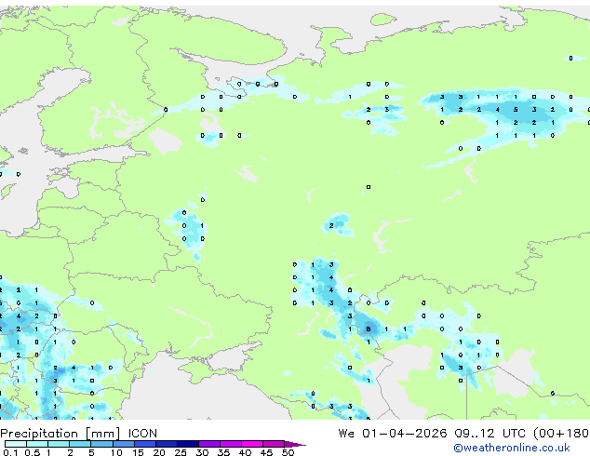Viewport: 590px width, 456px height.
Task: Click the '01-04-2026' forecast date text
Action: coord(404,433)
